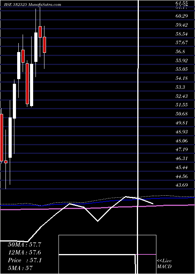The height and width of the screenshot is (274, 195).
Task: Click the 53.3 price level label
Action: [181, 87]
